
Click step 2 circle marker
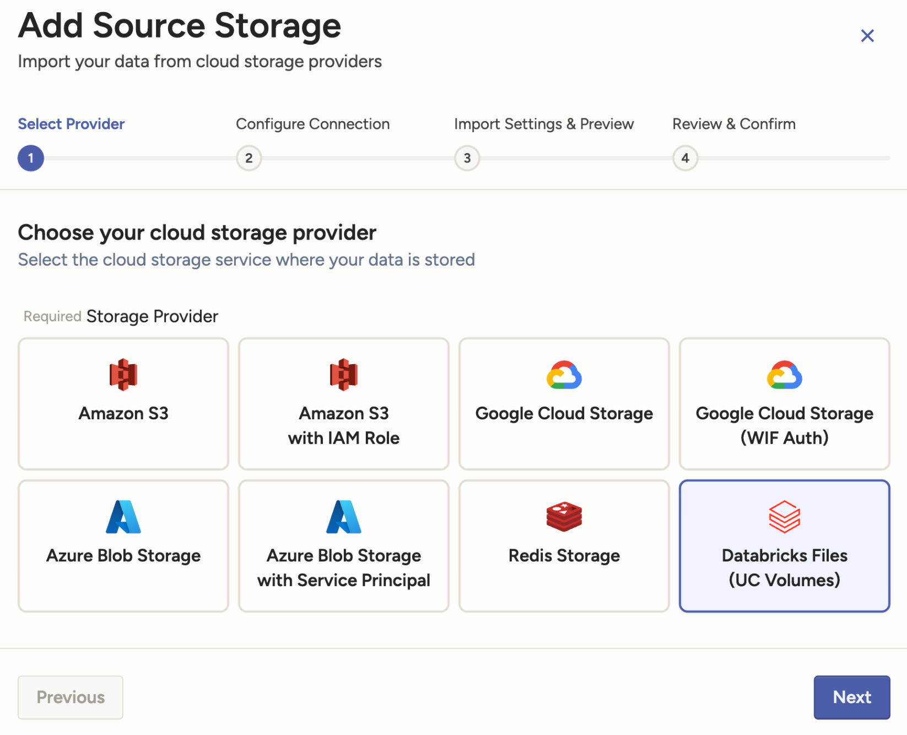(249, 158)
